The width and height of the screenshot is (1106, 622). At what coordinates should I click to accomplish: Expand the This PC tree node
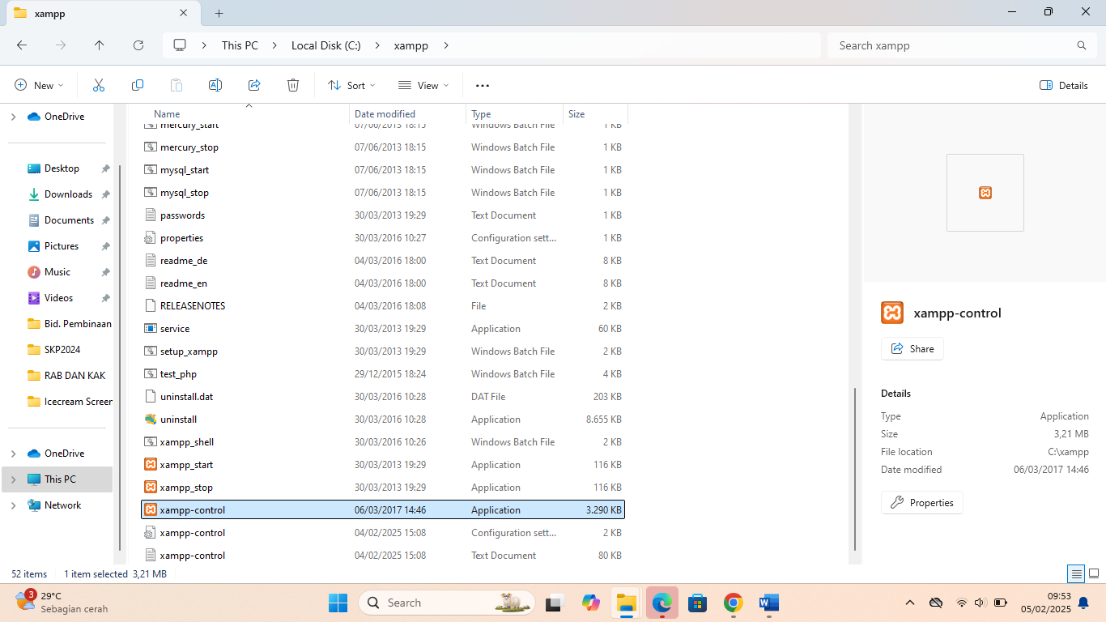(13, 479)
